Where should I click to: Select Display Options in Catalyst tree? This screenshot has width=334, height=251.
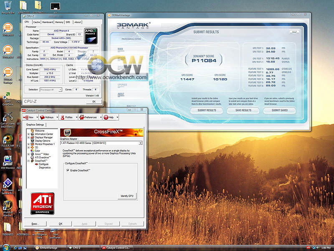pos(43,141)
